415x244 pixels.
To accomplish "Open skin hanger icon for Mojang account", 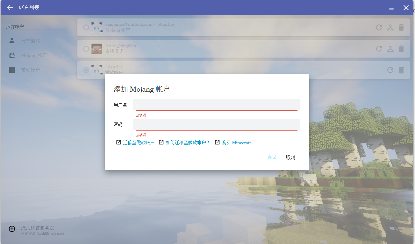I will 390,27.
